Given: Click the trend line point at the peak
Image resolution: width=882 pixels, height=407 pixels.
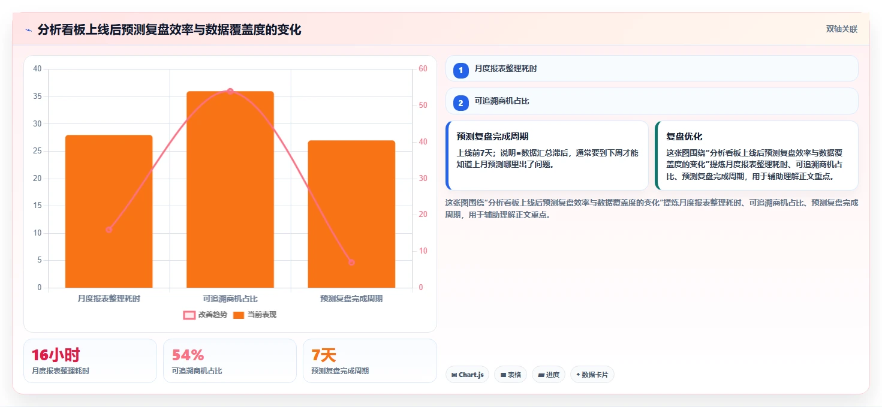Looking at the screenshot, I should 230,91.
